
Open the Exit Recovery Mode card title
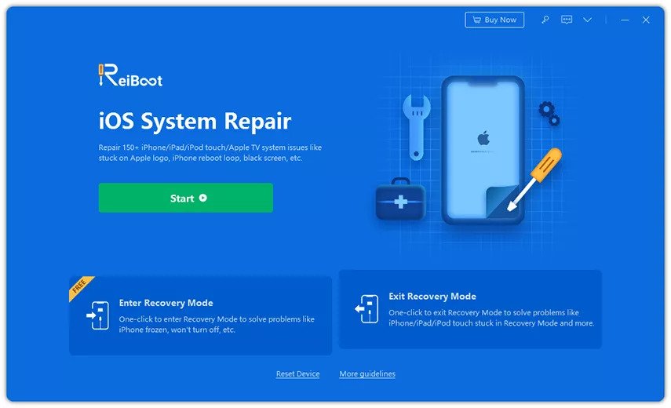point(432,297)
